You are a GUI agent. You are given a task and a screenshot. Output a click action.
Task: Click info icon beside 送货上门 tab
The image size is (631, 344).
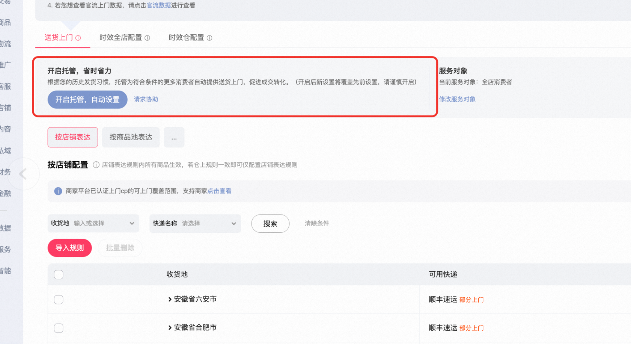(x=78, y=38)
